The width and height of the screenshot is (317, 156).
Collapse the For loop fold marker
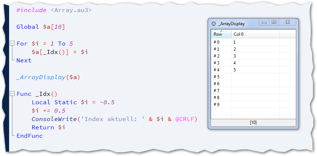coord(13,43)
